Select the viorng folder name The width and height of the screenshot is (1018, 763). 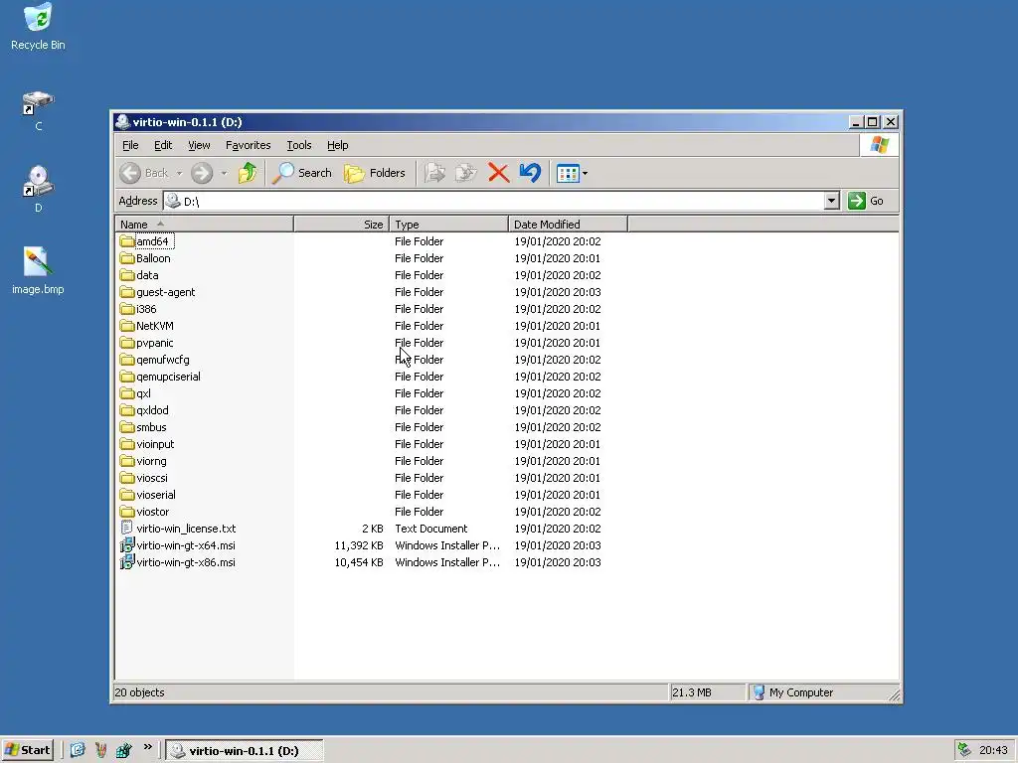pyautogui.click(x=151, y=461)
